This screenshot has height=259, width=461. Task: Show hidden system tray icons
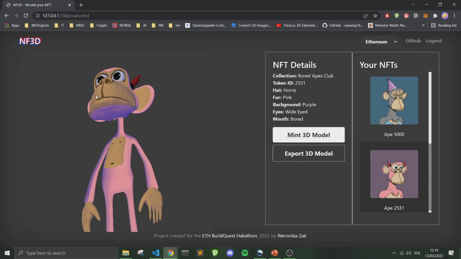pos(394,253)
